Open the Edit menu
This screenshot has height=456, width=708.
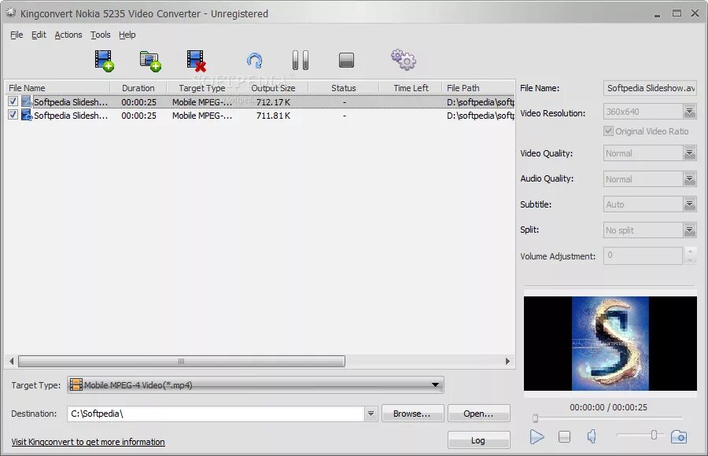tap(39, 35)
